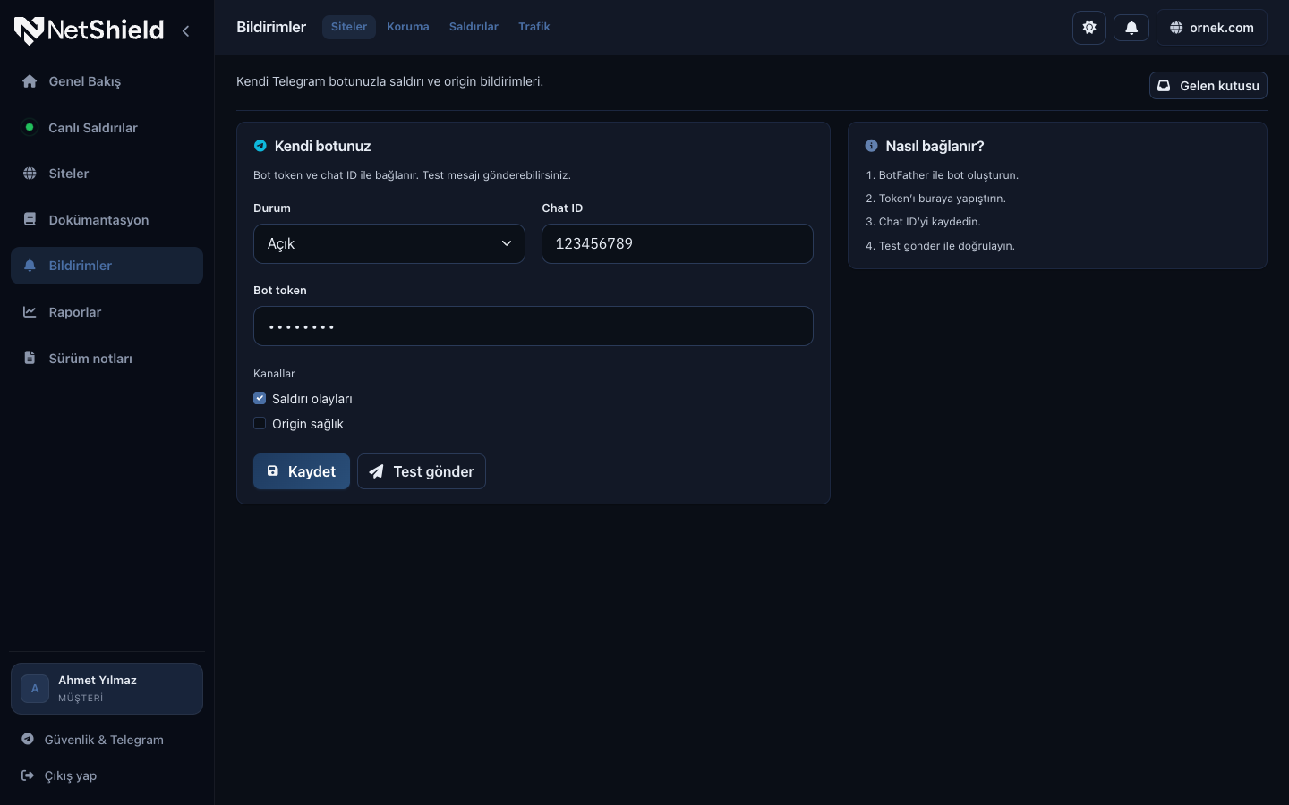Click the Chat ID input field
The width and height of the screenshot is (1289, 805).
click(678, 243)
